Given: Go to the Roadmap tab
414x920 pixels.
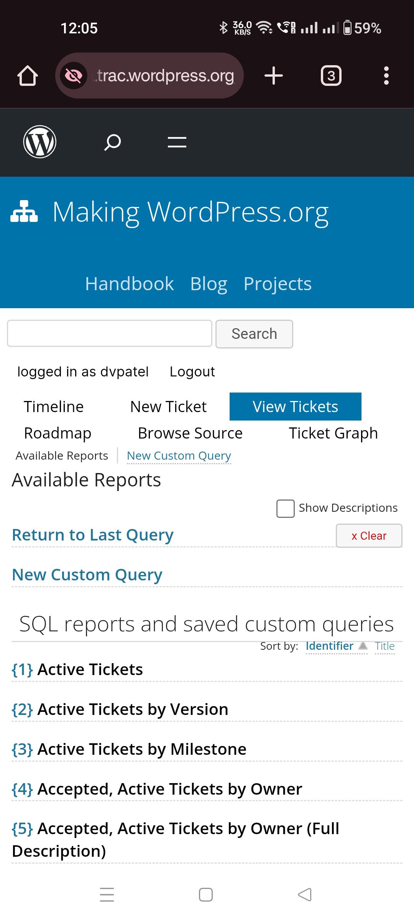Looking at the screenshot, I should pos(58,433).
